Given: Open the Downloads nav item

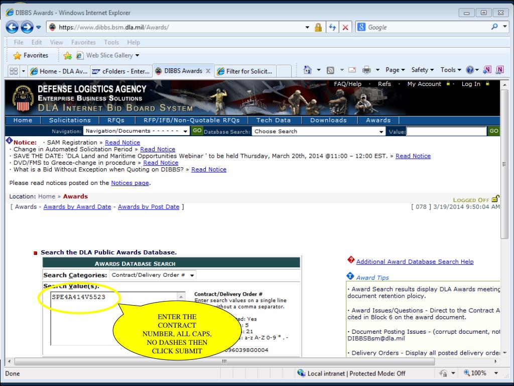Looking at the screenshot, I should coord(328,120).
